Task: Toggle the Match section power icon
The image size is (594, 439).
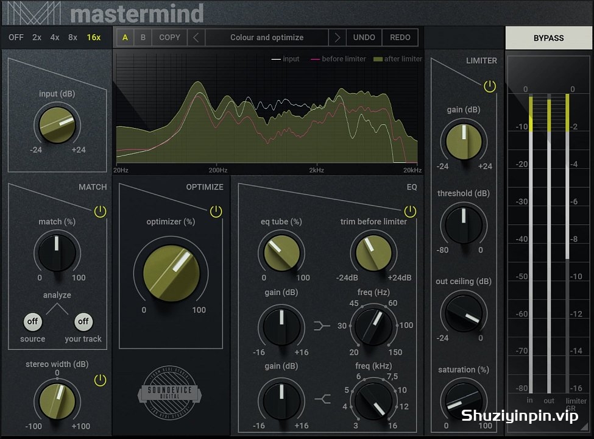Action: [100, 212]
